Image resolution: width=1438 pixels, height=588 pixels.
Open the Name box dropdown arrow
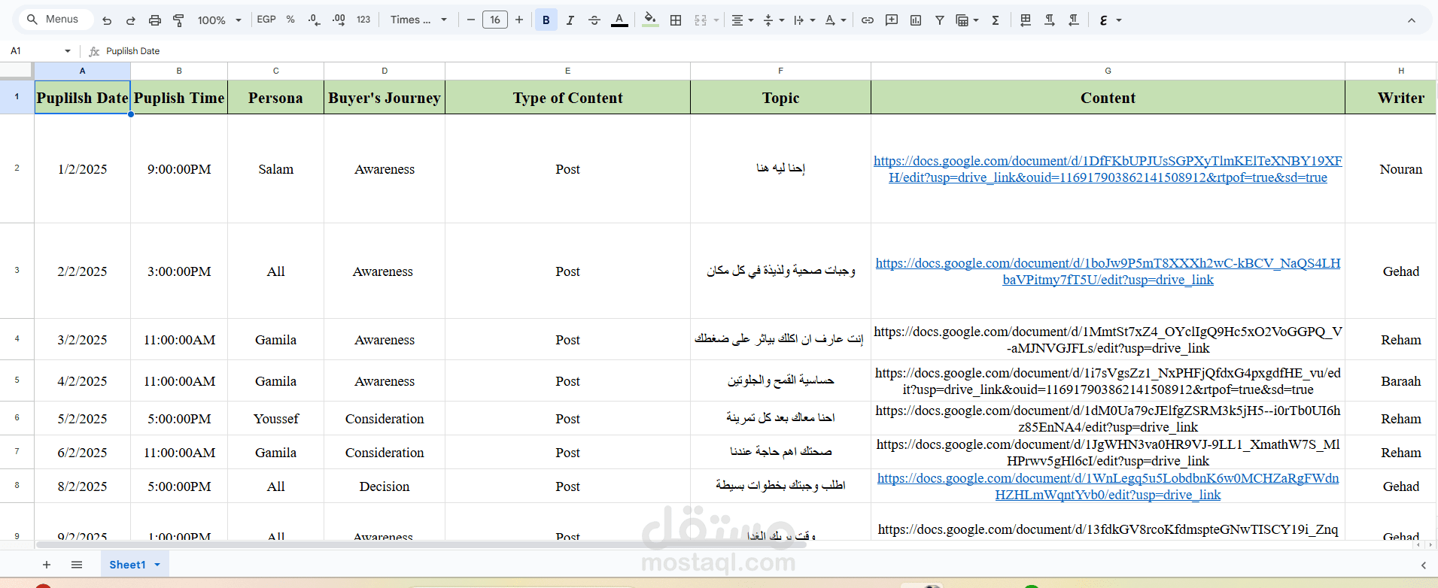click(x=68, y=51)
